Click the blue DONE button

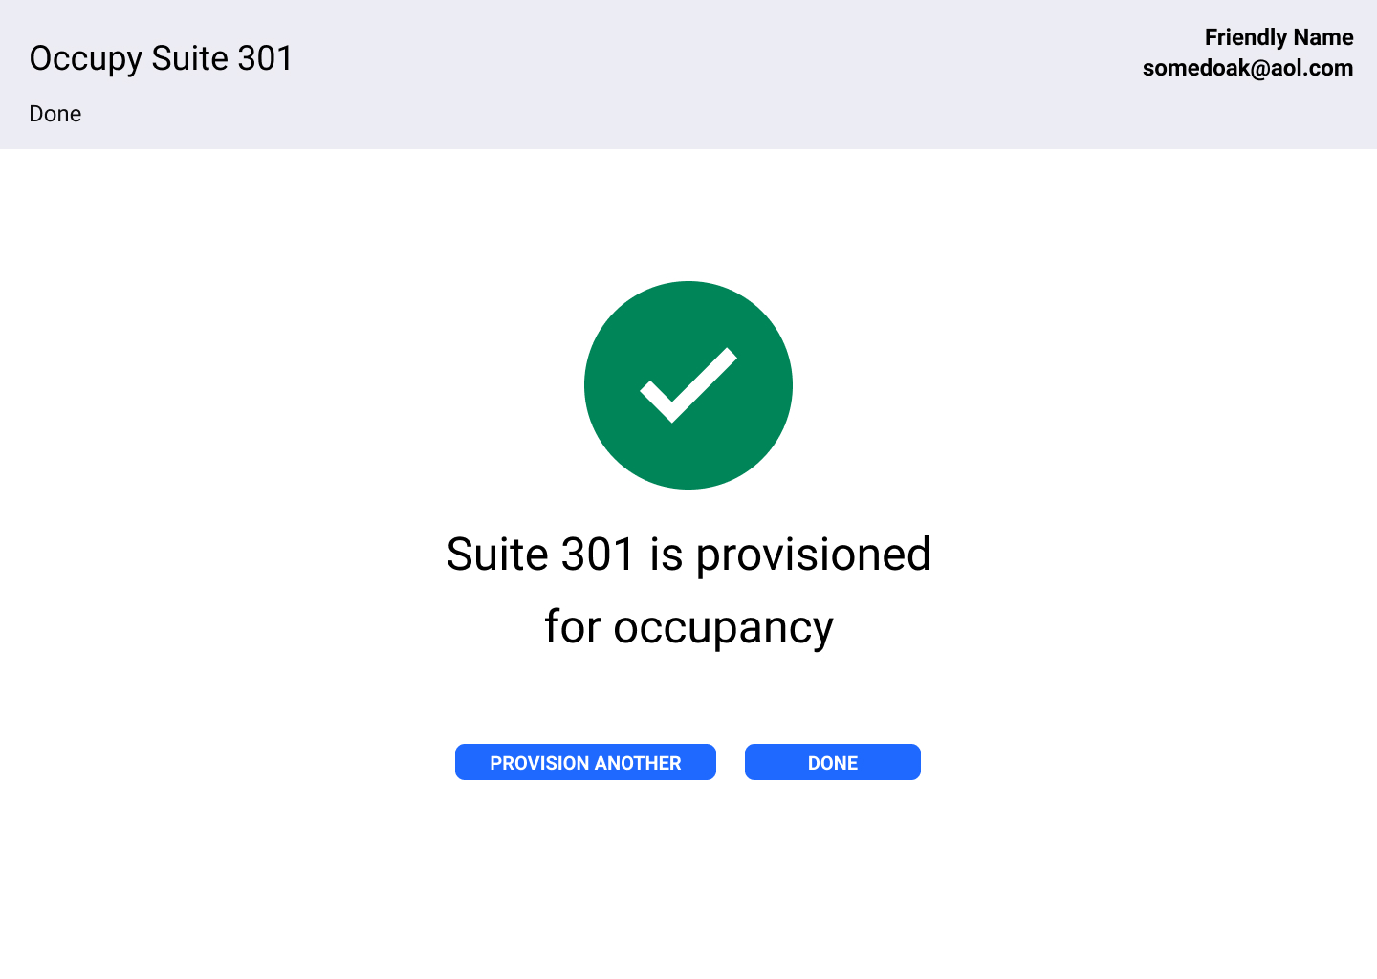pyautogui.click(x=833, y=762)
